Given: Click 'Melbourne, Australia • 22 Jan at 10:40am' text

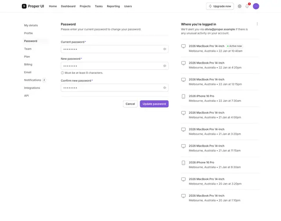Looking at the screenshot, I should (x=216, y=51).
